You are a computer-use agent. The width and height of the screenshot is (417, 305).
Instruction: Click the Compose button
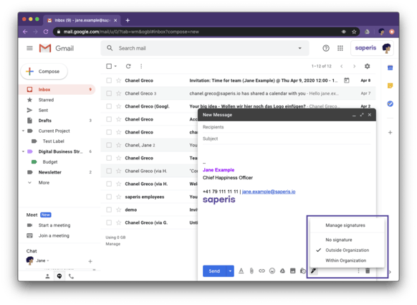[x=44, y=71]
